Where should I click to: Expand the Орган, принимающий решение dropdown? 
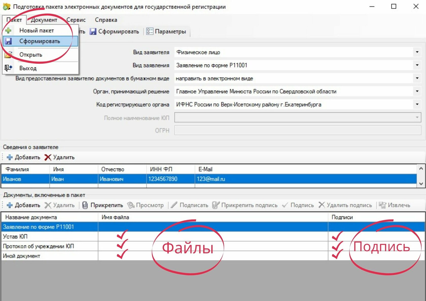(417, 91)
